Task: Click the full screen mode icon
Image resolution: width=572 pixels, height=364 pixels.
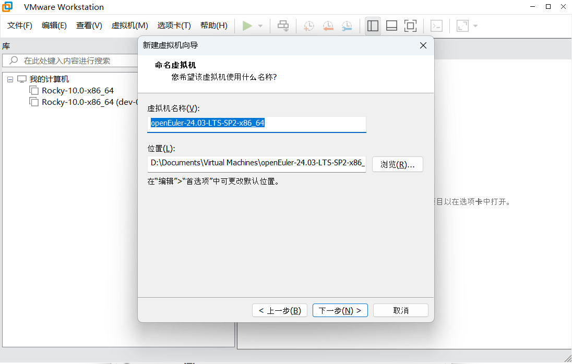Action: 410,26
